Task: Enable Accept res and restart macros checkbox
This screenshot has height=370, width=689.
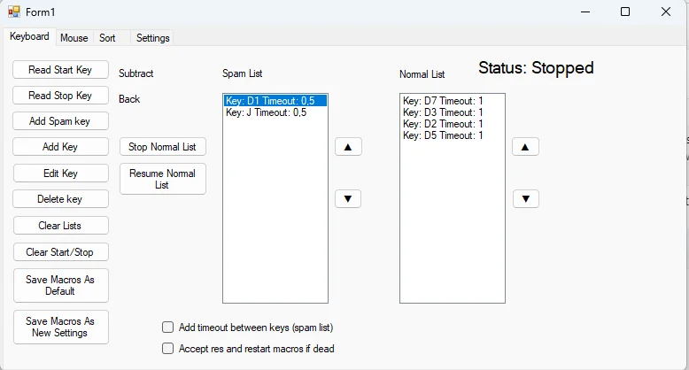Action: point(168,349)
